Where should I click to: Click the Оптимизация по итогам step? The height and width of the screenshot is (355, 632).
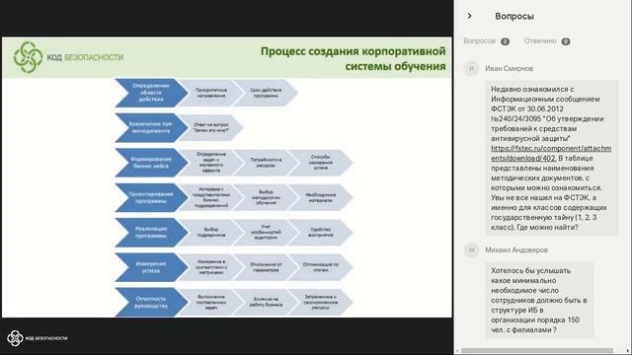[x=321, y=267]
